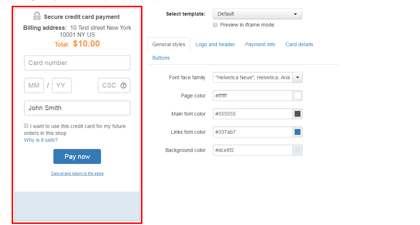
Task: Click the CSC security code field
Action: (x=114, y=85)
